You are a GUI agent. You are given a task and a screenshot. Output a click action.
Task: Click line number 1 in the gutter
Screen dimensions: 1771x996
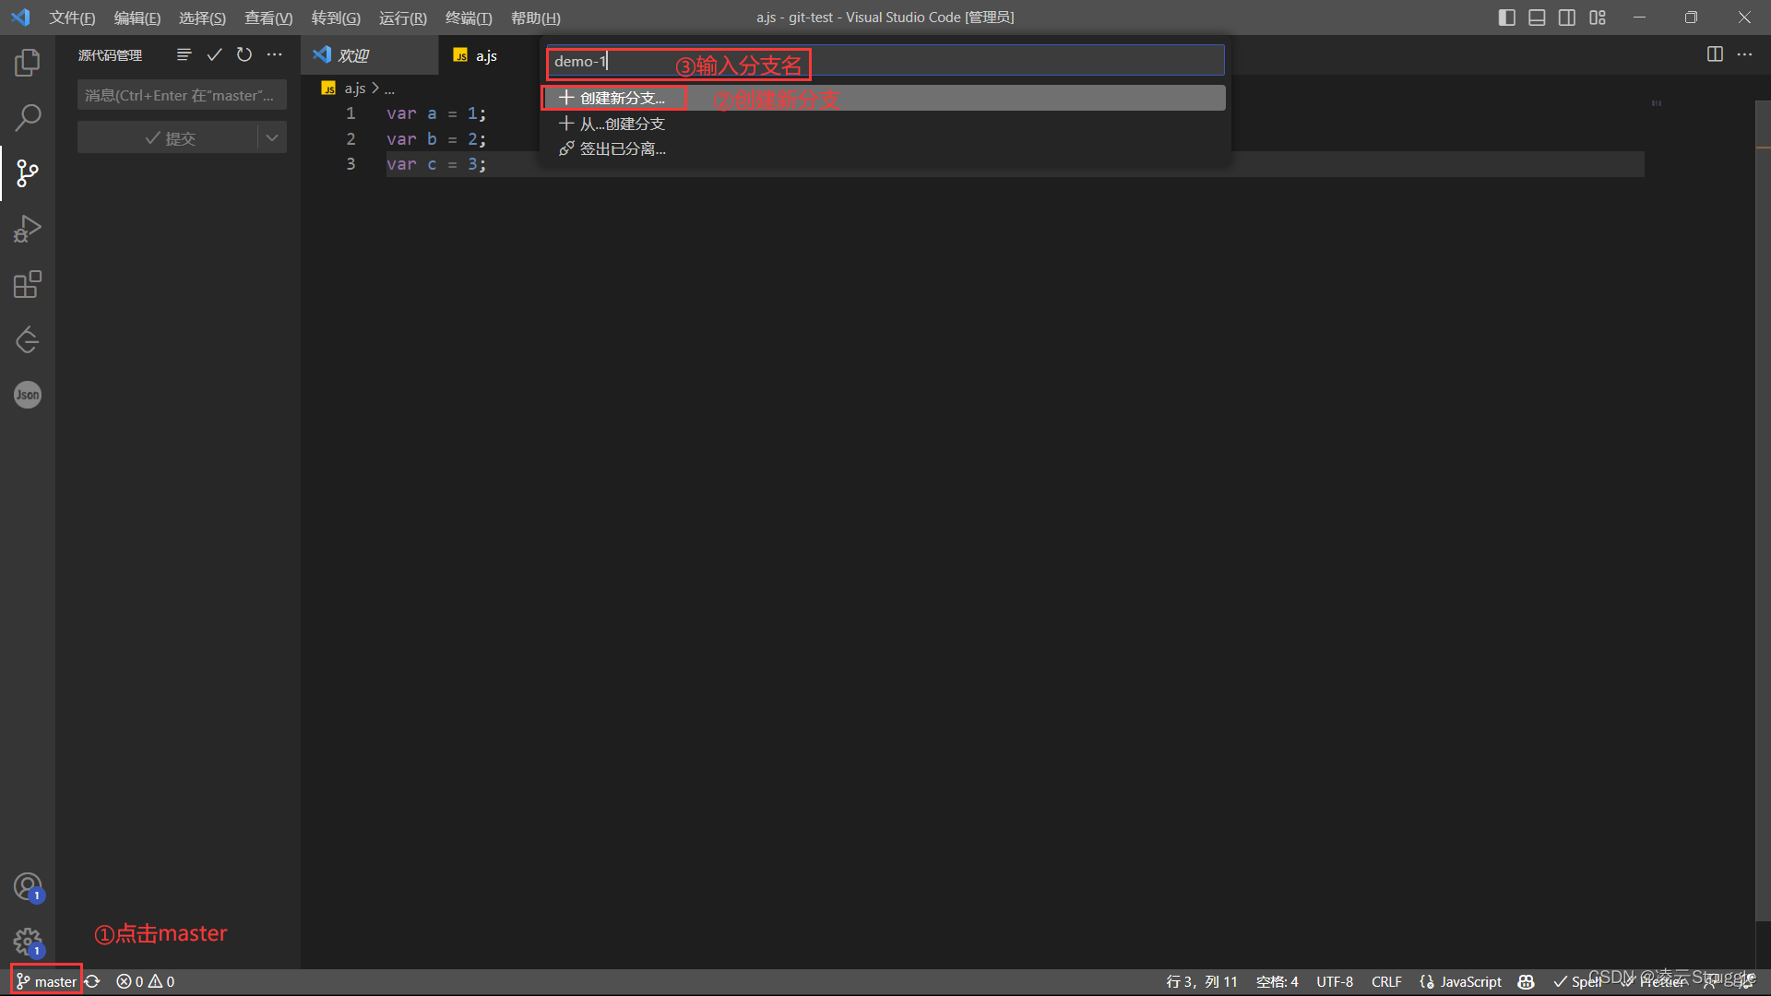[351, 113]
